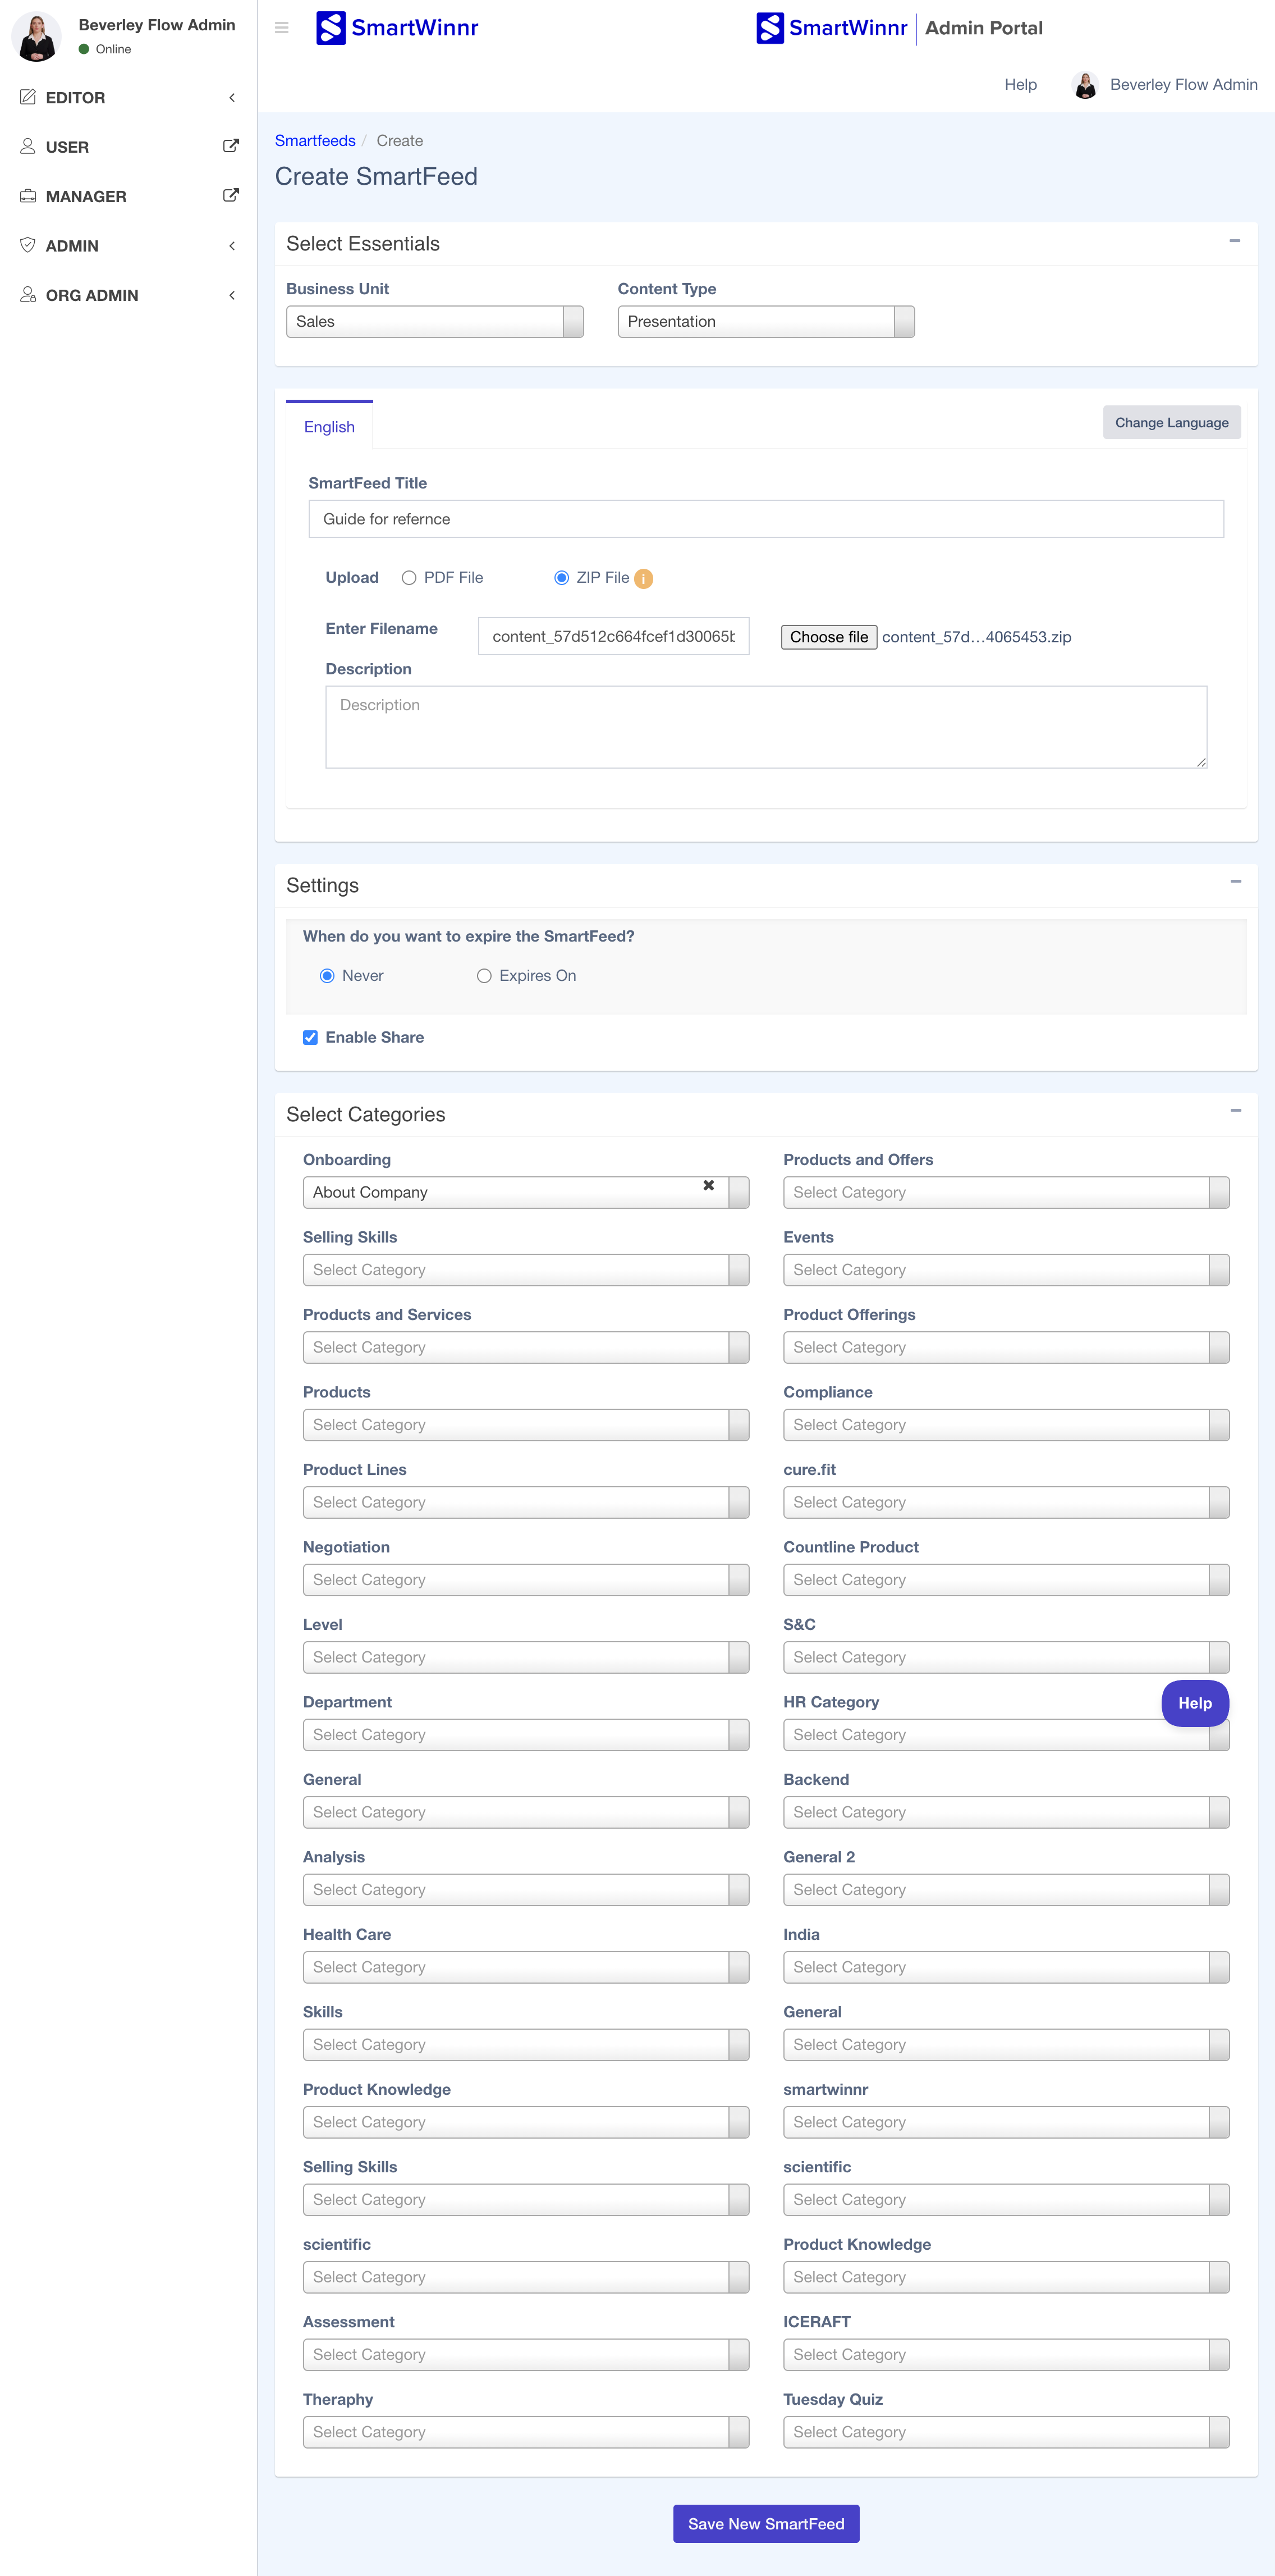Open the MANAGER external link icon
This screenshot has height=2576, width=1275.
coord(230,195)
